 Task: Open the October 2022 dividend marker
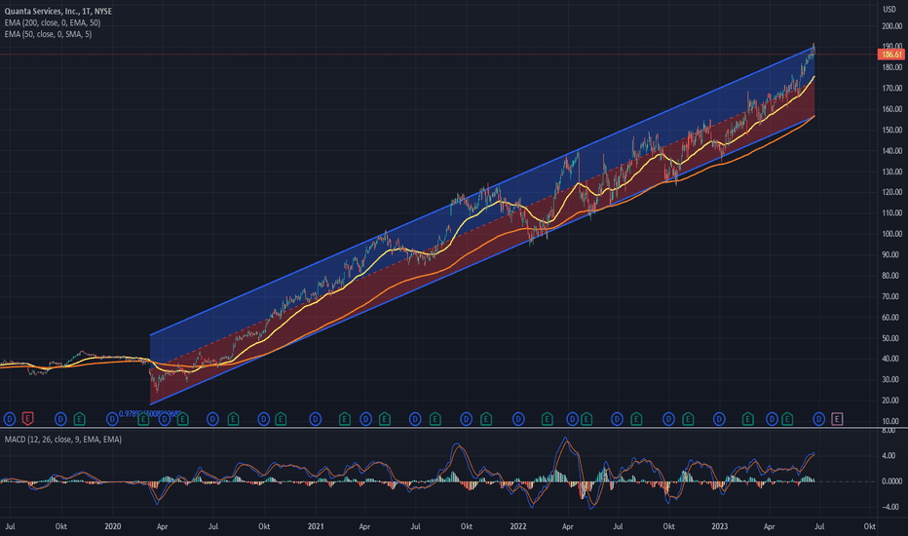pyautogui.click(x=669, y=418)
